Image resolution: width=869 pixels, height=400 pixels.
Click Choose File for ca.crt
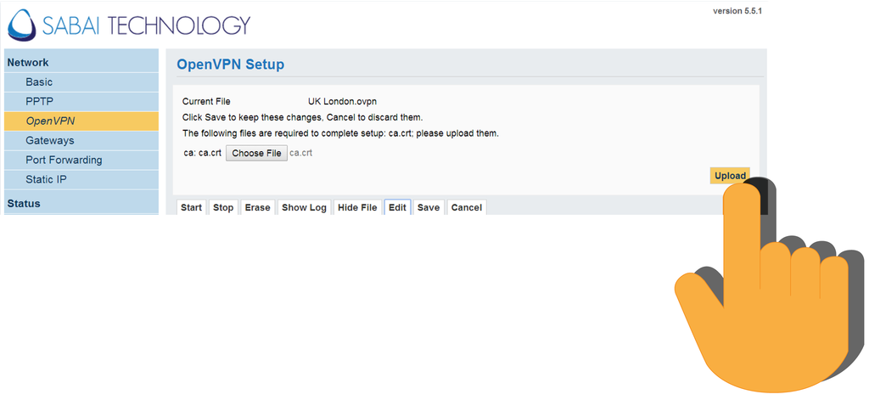(x=256, y=153)
